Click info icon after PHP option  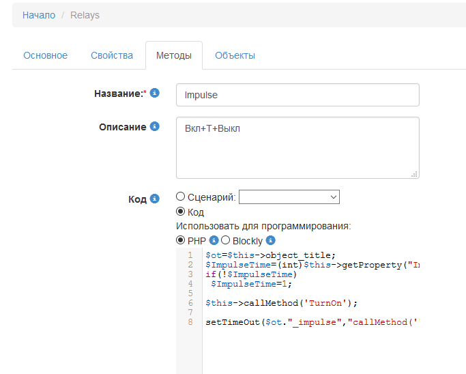pos(214,240)
